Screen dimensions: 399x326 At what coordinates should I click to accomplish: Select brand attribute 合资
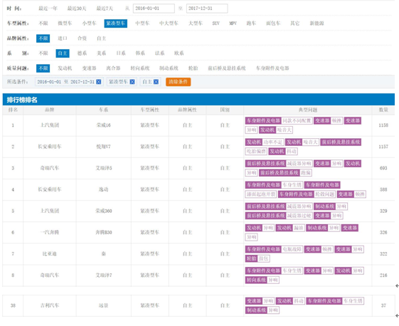click(x=82, y=38)
